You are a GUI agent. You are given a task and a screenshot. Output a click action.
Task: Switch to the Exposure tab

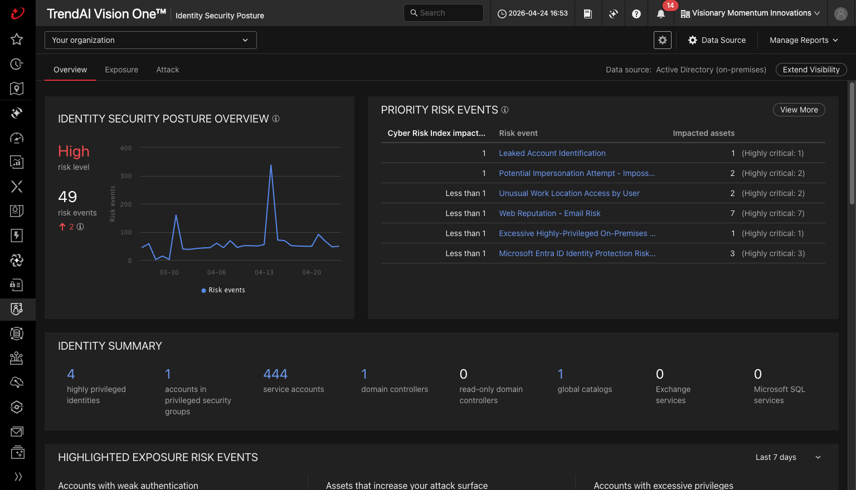[x=121, y=70]
